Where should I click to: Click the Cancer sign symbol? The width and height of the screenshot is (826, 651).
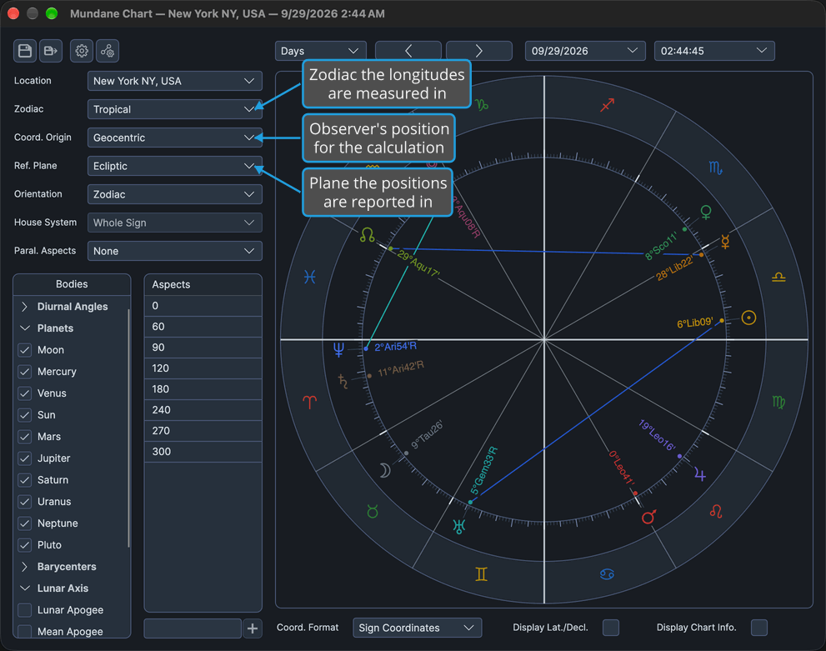pyautogui.click(x=607, y=574)
